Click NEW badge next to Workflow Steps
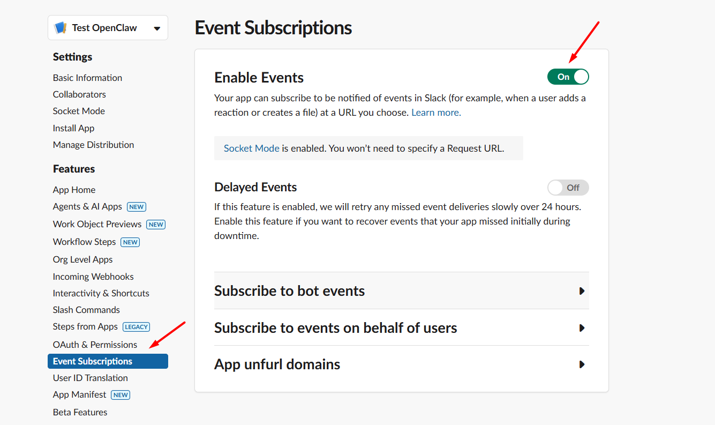Screen dimensions: 715x425 click(130, 242)
